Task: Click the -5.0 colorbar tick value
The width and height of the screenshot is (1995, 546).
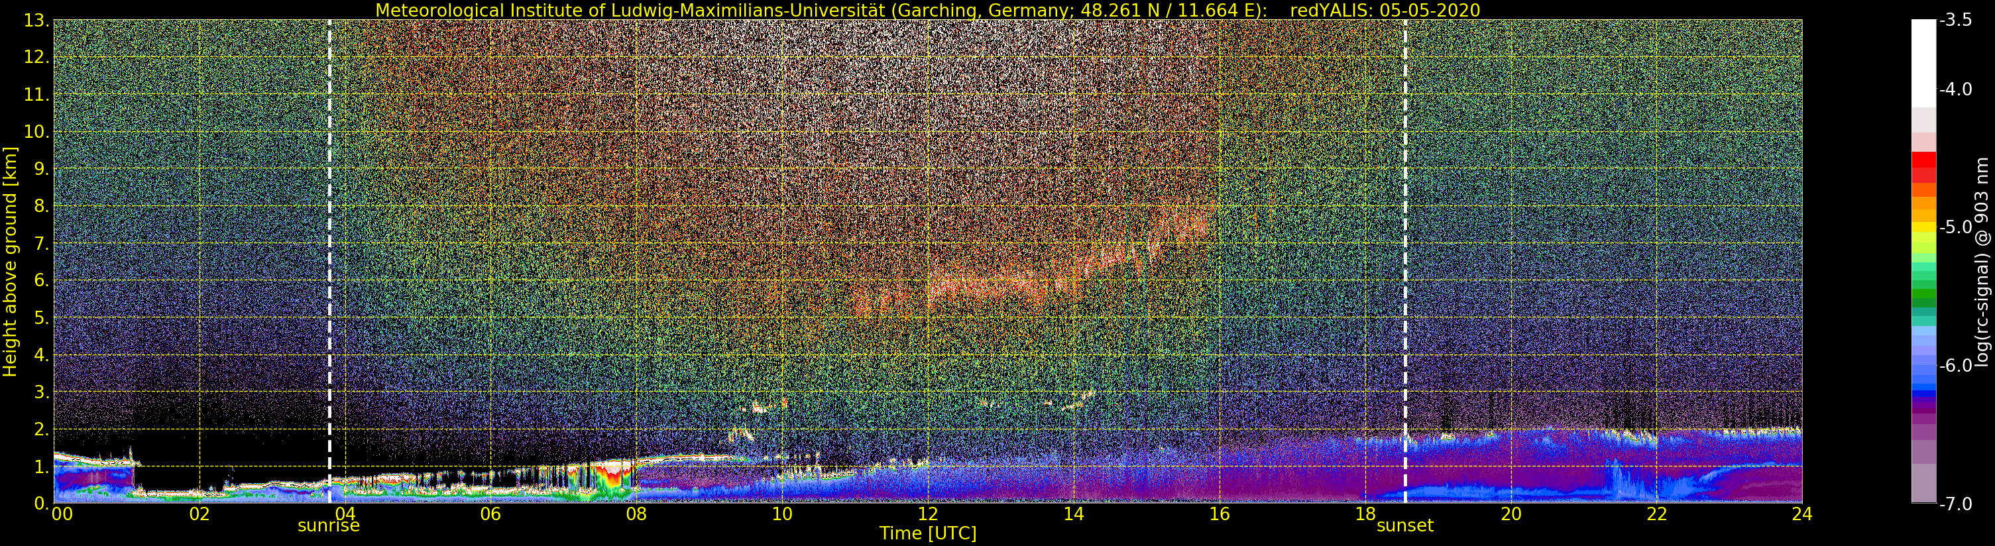Action: click(x=1955, y=227)
